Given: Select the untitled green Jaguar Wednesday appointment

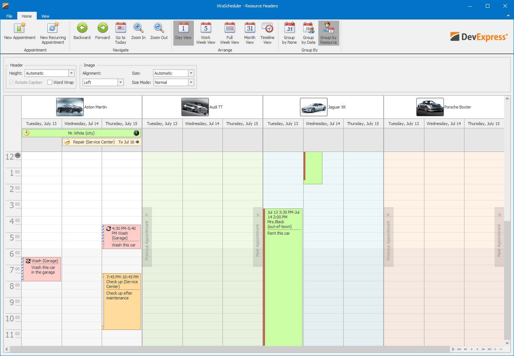Looking at the screenshot, I should (x=313, y=168).
